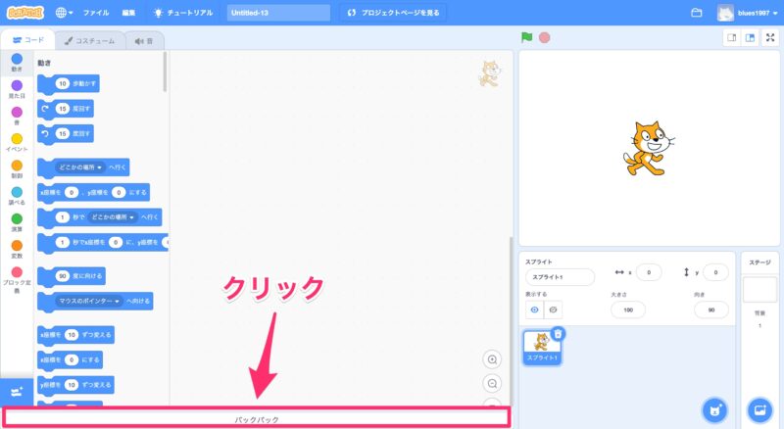Switch to small stage layout
Screen dimensions: 784x429
tap(731, 38)
